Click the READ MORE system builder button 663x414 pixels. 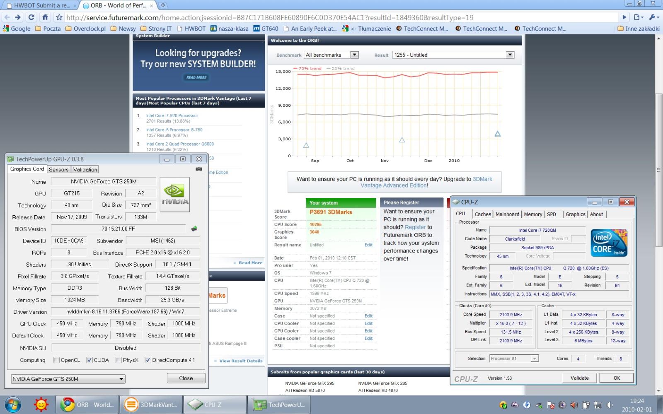pos(196,77)
